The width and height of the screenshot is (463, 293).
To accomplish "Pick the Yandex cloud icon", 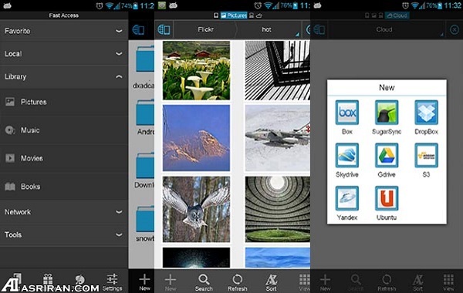I will coord(347,198).
